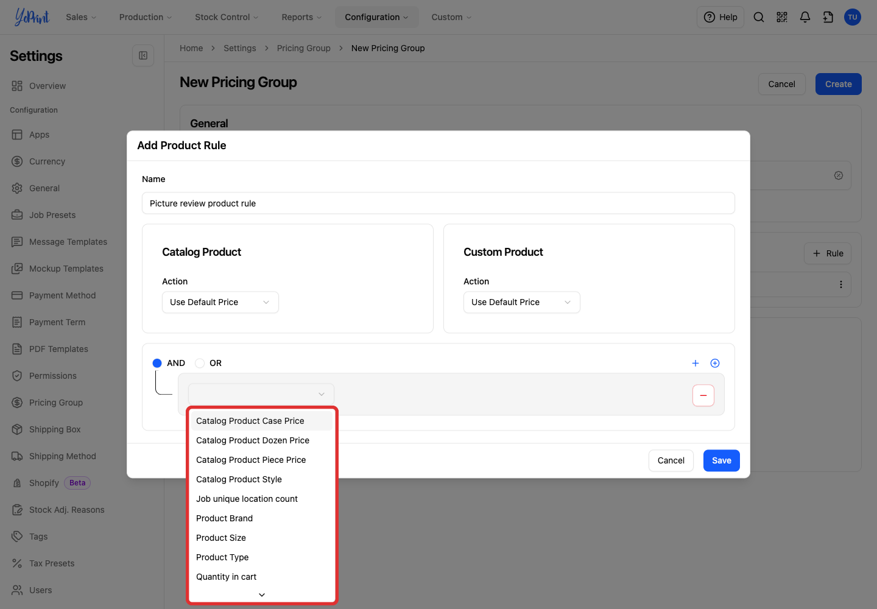Open Catalog Product Action dropdown
Viewport: 877px width, 609px height.
point(220,302)
